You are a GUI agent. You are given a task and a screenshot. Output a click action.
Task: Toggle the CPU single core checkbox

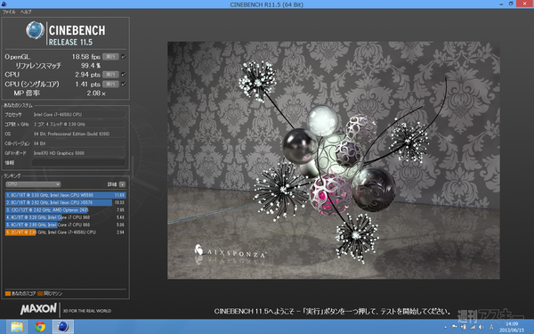tap(124, 84)
